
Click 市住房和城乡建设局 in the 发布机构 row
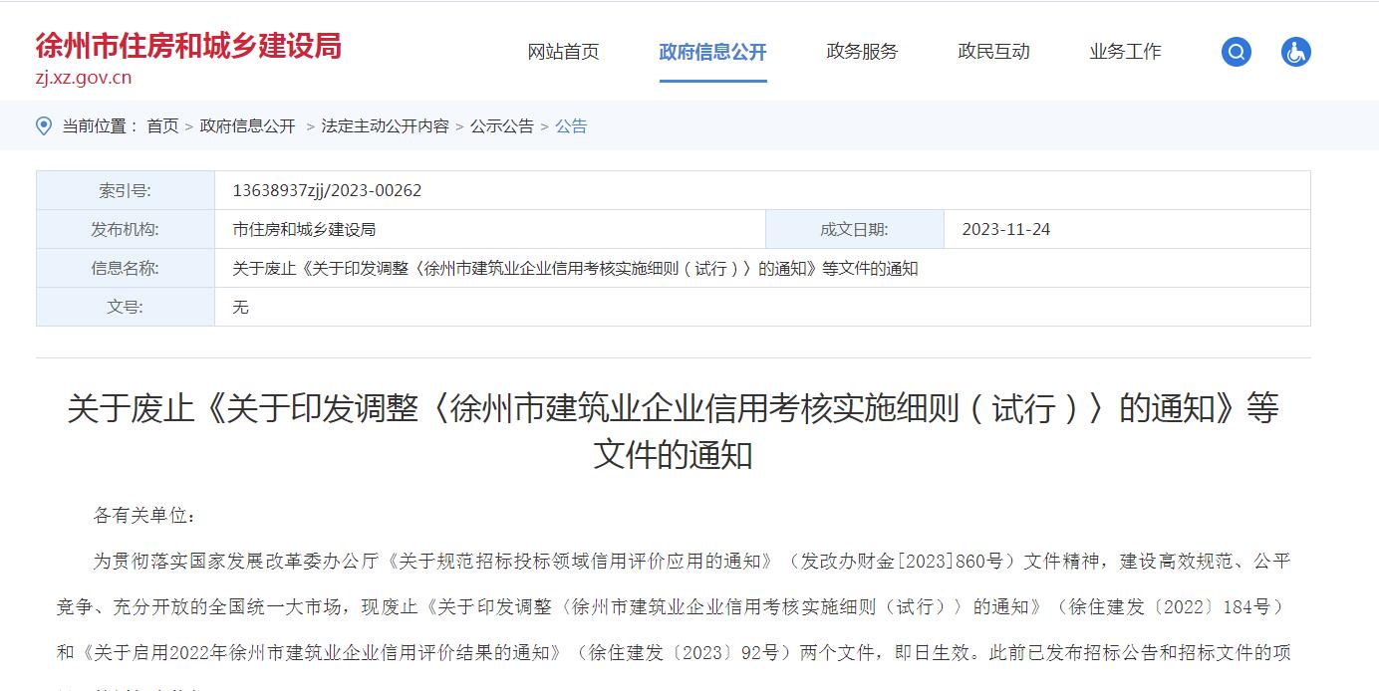pos(304,229)
